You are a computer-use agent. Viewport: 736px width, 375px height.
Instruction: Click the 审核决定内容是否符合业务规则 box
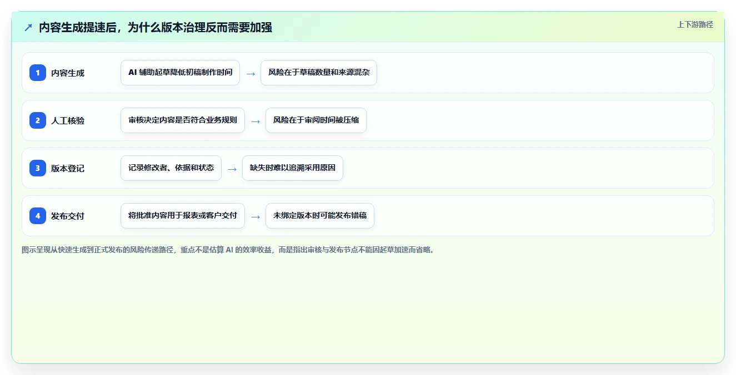click(183, 120)
